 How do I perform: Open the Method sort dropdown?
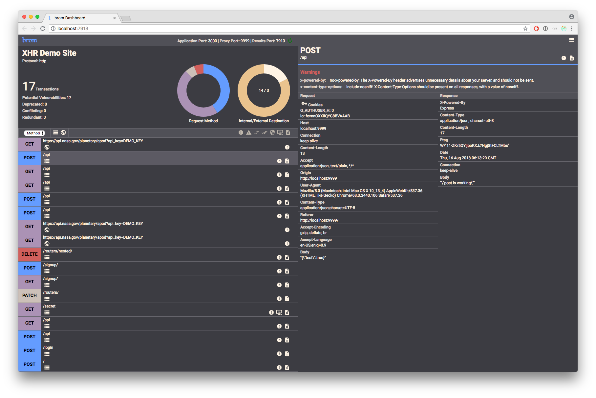(x=34, y=133)
